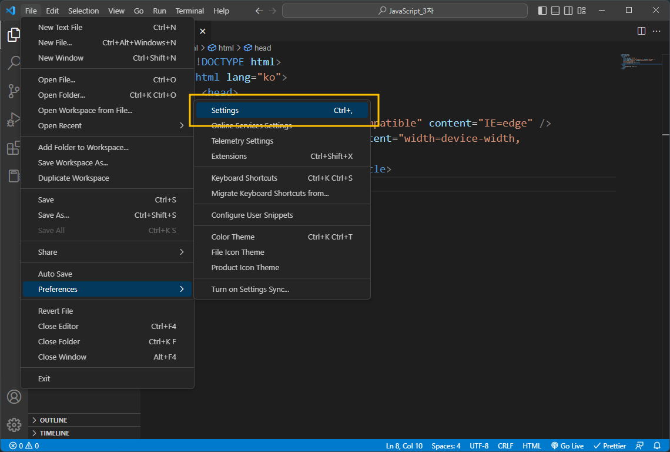
Task: Click the head breadcrumb item
Action: coord(257,48)
